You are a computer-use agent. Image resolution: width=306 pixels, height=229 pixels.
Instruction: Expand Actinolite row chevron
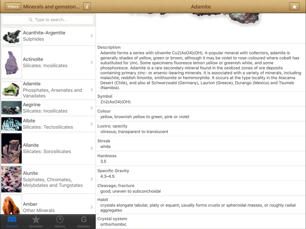point(92,63)
